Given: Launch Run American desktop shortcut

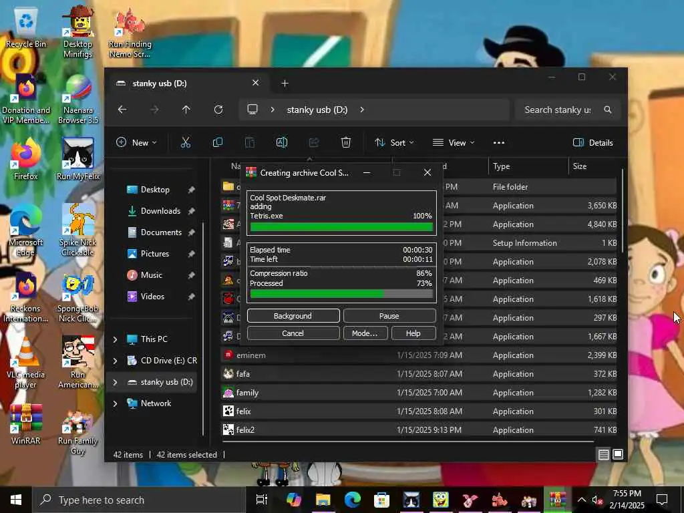Looking at the screenshot, I should pyautogui.click(x=77, y=363).
